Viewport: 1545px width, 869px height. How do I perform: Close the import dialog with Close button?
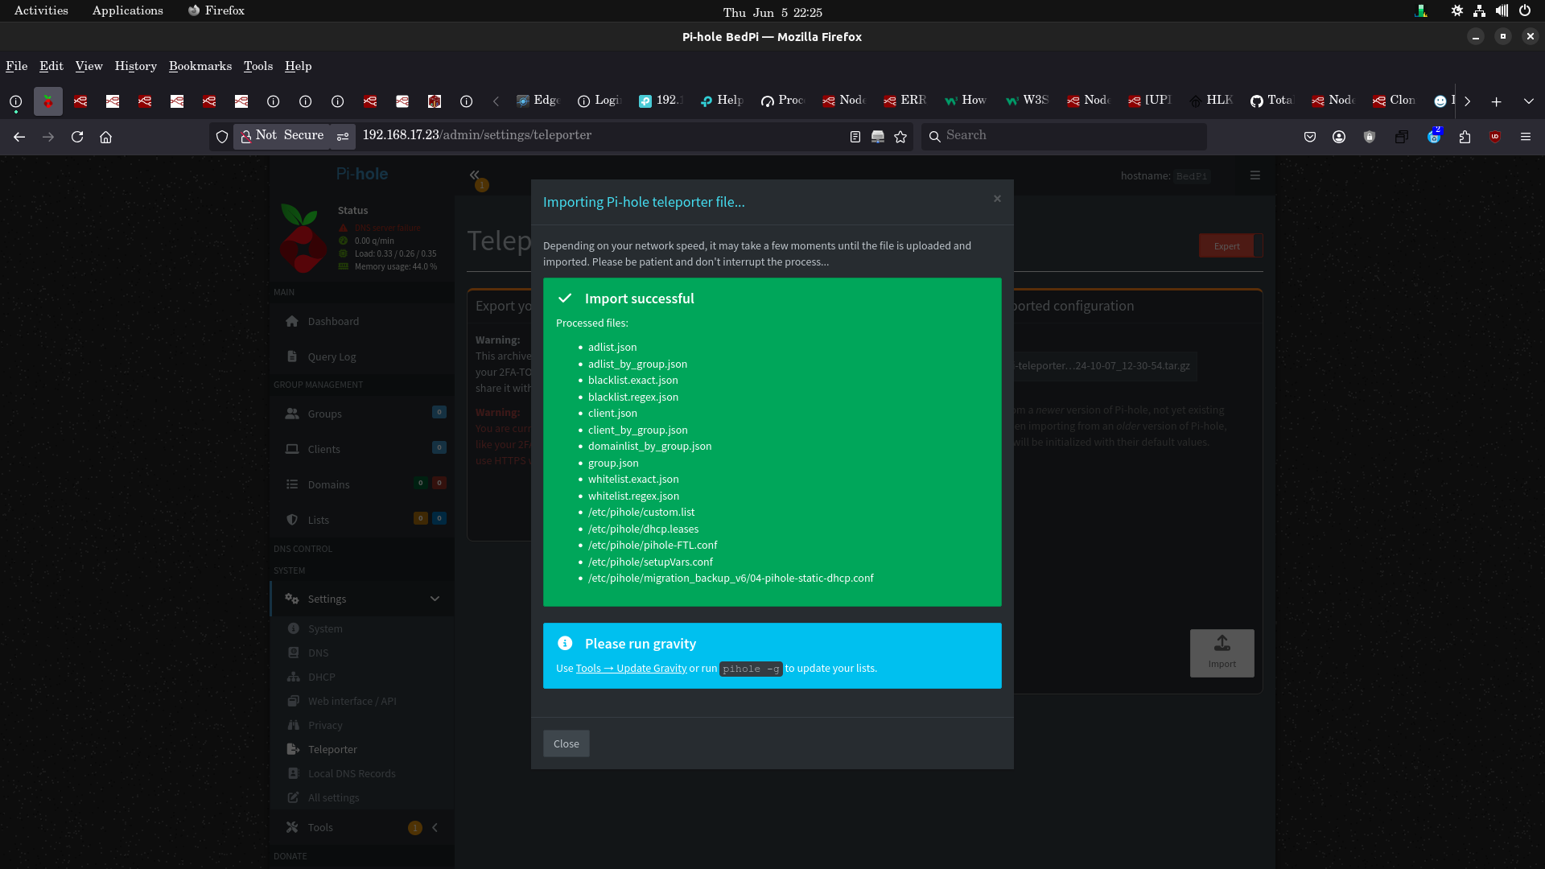click(x=566, y=743)
